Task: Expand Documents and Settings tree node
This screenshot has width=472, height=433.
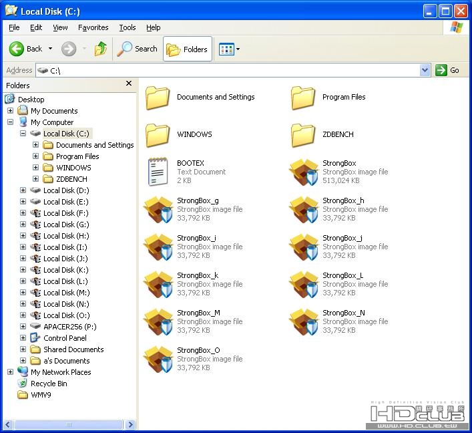Action: [36, 144]
